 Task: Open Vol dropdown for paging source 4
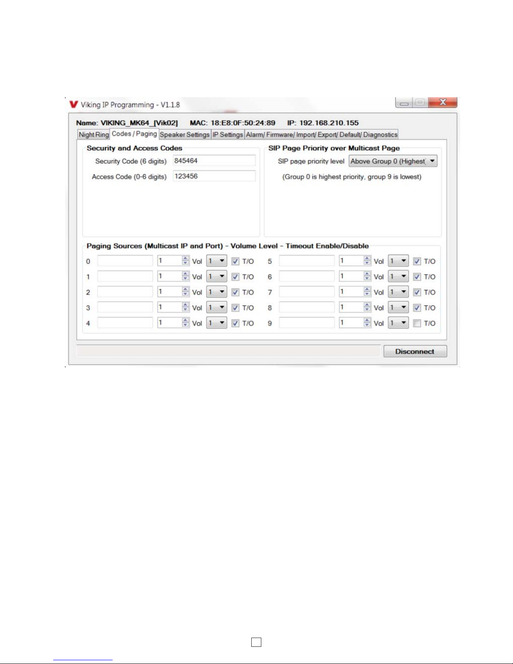coord(217,323)
